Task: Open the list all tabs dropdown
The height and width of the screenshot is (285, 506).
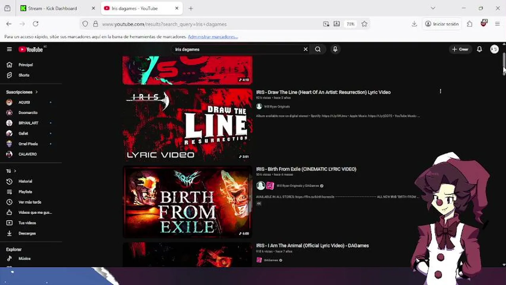Action: pos(433,8)
